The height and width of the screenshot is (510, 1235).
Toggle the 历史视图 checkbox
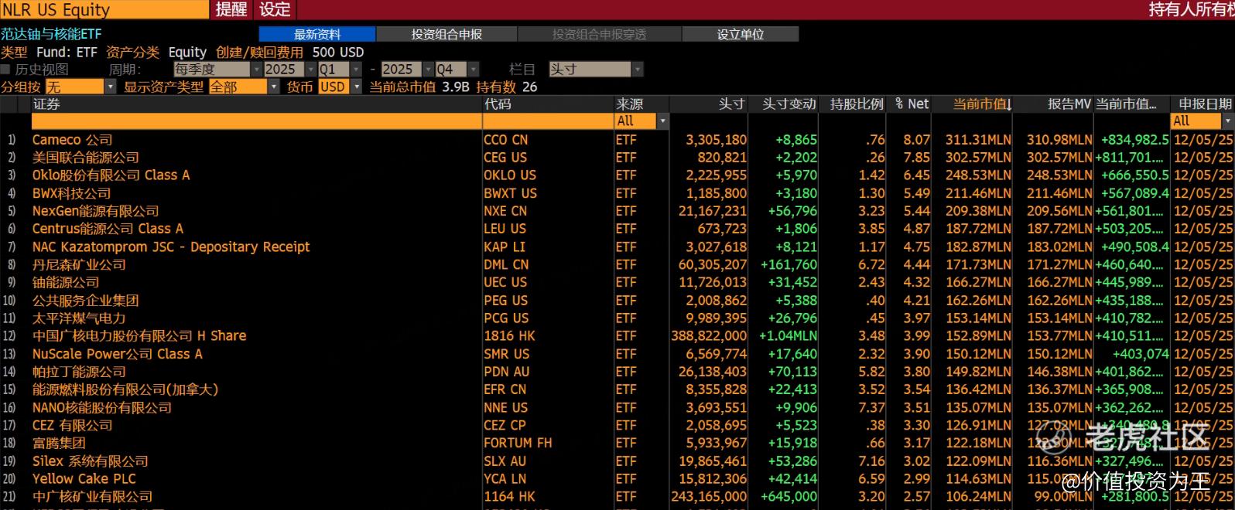click(x=7, y=70)
